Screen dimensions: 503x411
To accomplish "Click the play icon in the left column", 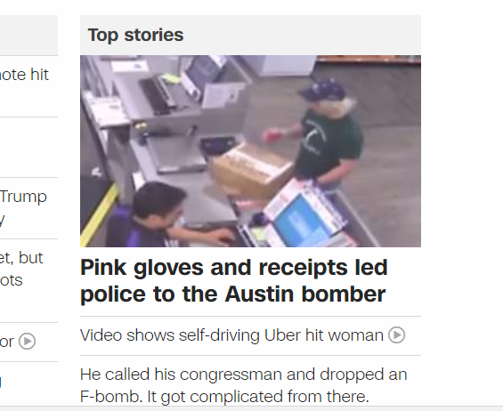I will (27, 341).
